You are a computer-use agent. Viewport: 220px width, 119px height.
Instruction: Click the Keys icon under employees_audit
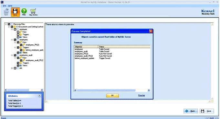[21, 58]
